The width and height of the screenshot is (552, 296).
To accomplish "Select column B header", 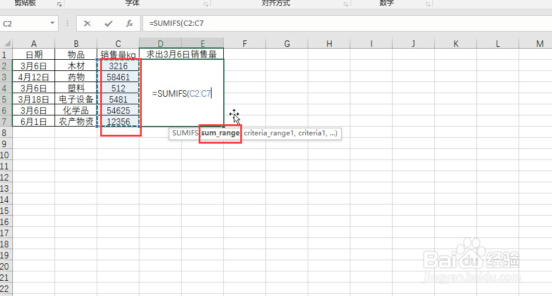I will [76, 43].
